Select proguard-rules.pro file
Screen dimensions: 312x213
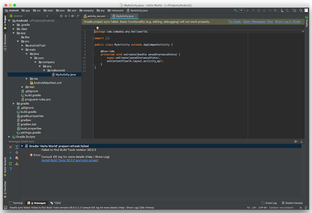[x=36, y=100]
